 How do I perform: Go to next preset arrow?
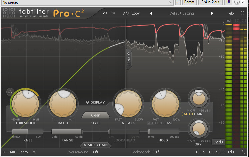[x=212, y=13]
